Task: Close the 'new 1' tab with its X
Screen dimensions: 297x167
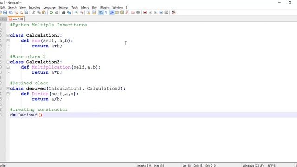Action: coord(22,19)
